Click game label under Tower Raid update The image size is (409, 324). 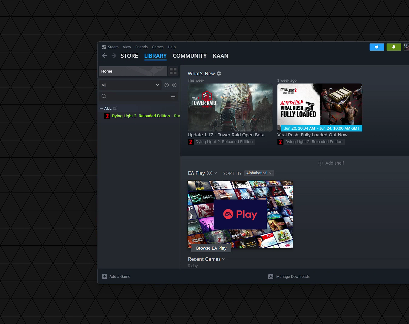[224, 142]
